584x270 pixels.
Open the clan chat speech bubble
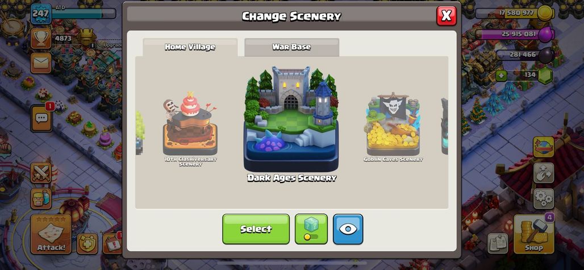coord(41,119)
